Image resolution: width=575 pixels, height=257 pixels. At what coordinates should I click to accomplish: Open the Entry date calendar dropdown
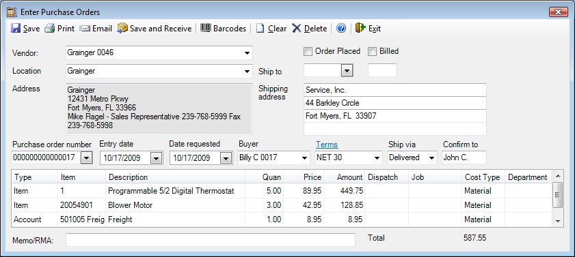point(156,158)
